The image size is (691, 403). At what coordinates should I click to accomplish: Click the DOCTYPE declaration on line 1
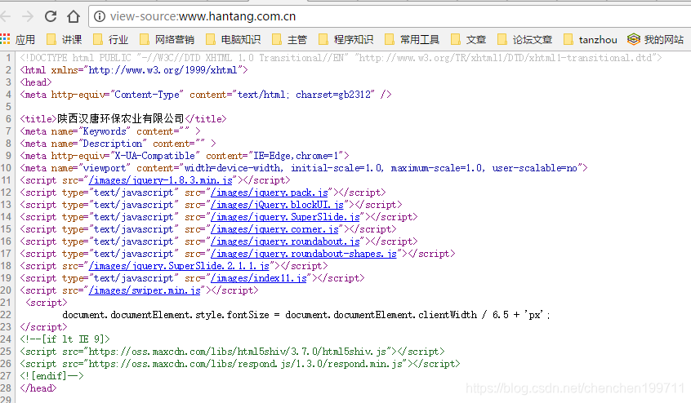(341, 58)
